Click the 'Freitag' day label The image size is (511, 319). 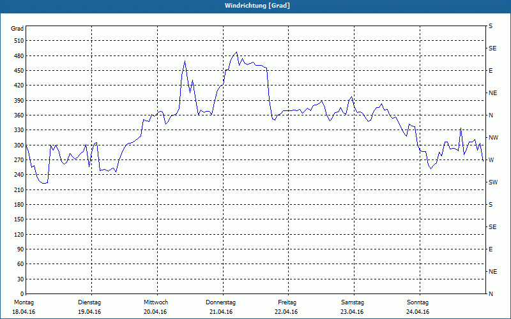coord(287,302)
